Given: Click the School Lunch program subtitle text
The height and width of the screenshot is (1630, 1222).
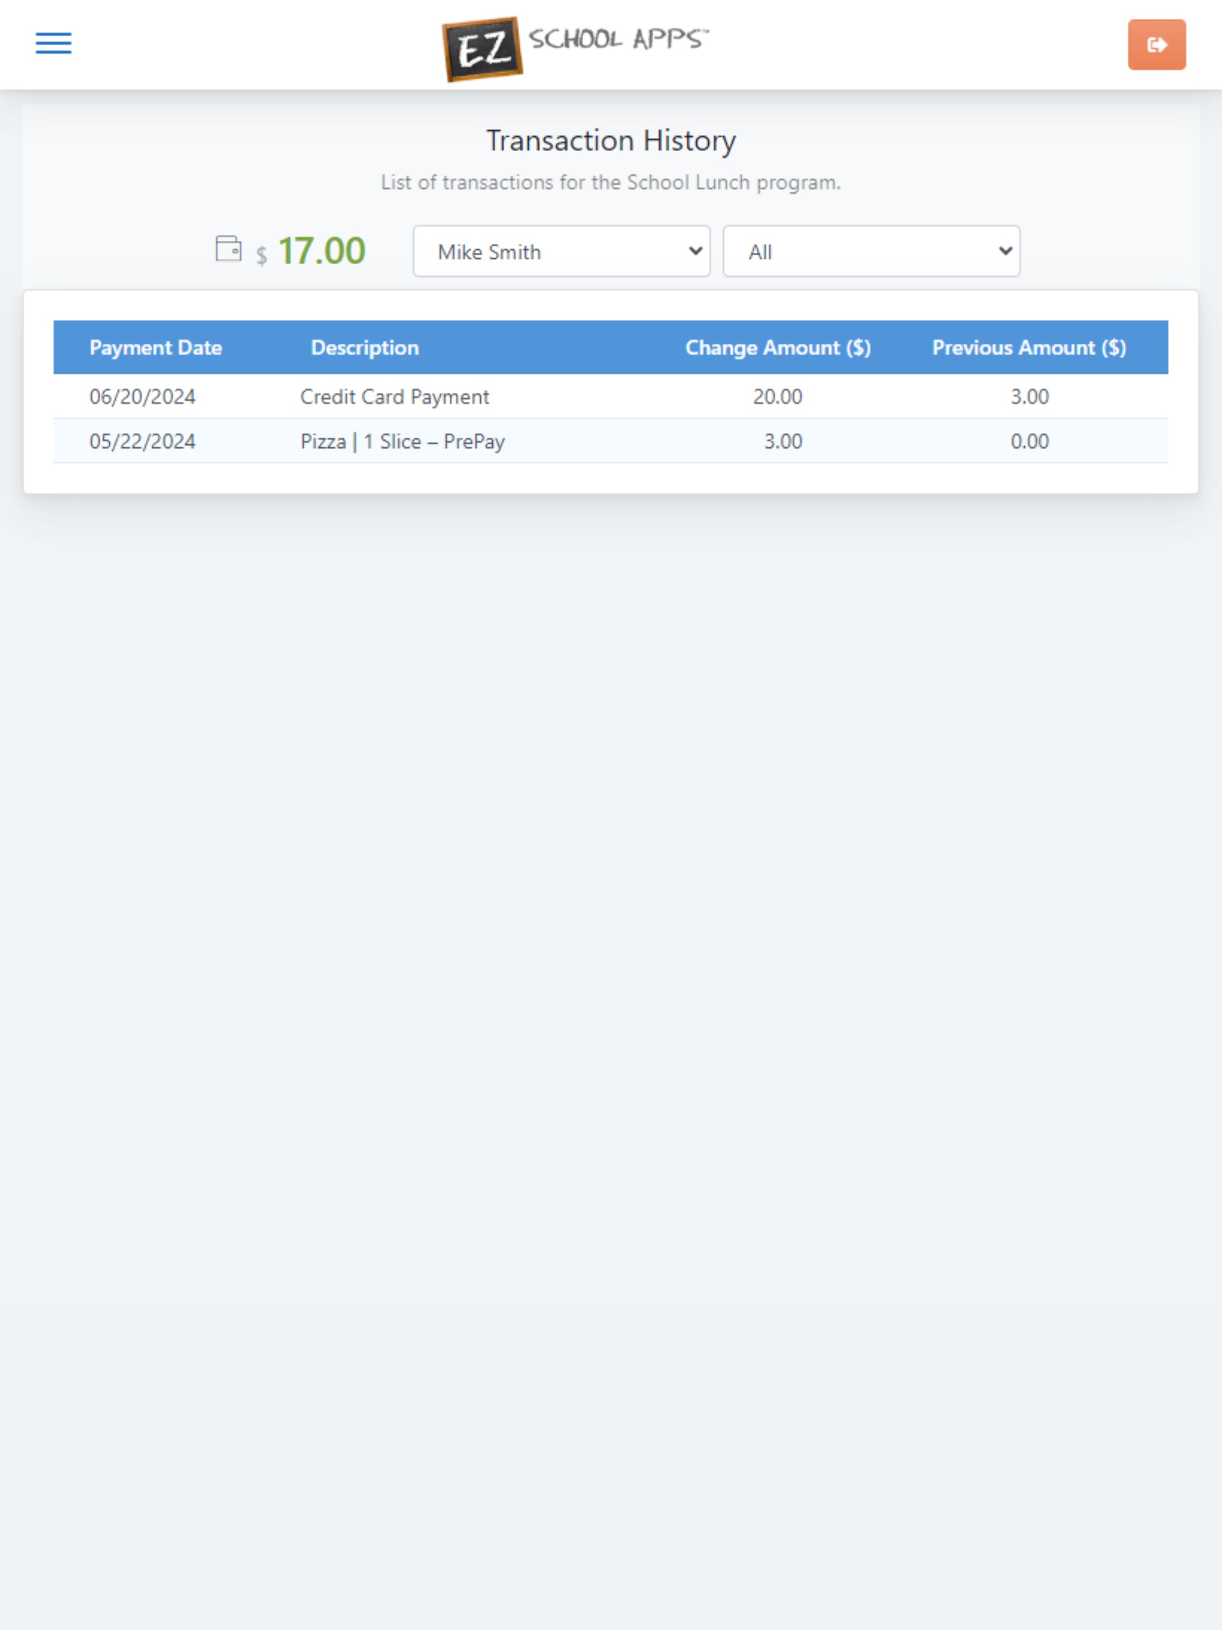Looking at the screenshot, I should 611,182.
